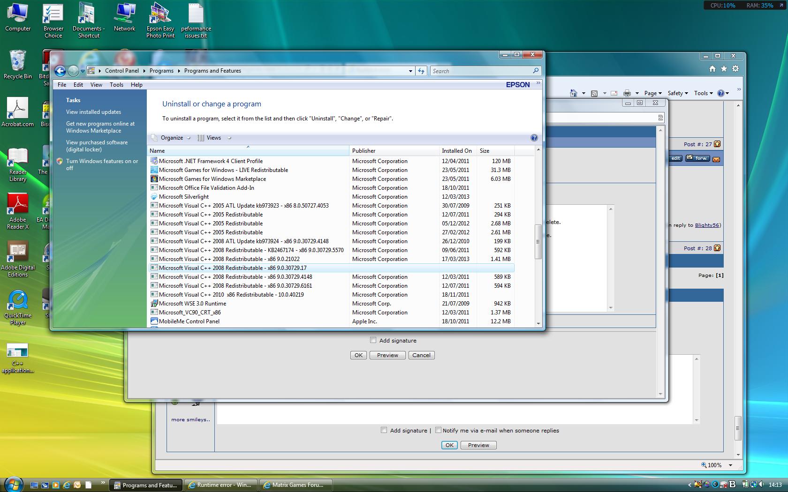Click View installed updates link
The height and width of the screenshot is (492, 788).
click(93, 112)
